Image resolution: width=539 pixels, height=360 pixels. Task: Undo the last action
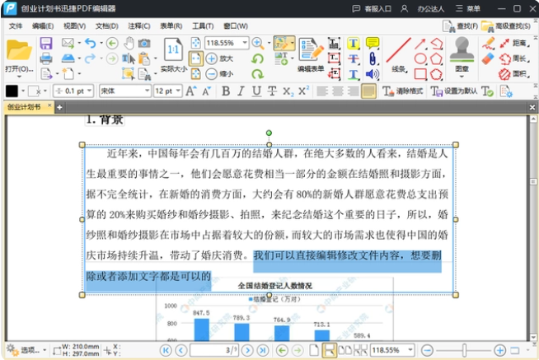coord(90,43)
